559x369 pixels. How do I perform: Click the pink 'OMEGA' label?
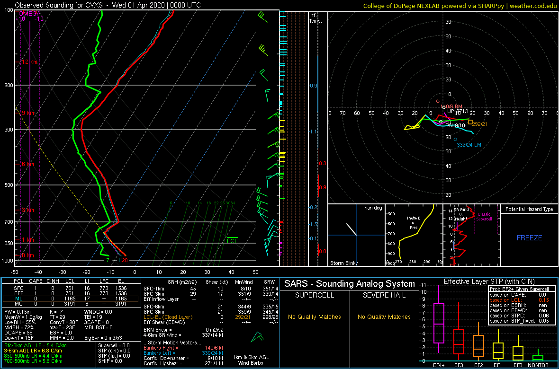click(x=29, y=14)
